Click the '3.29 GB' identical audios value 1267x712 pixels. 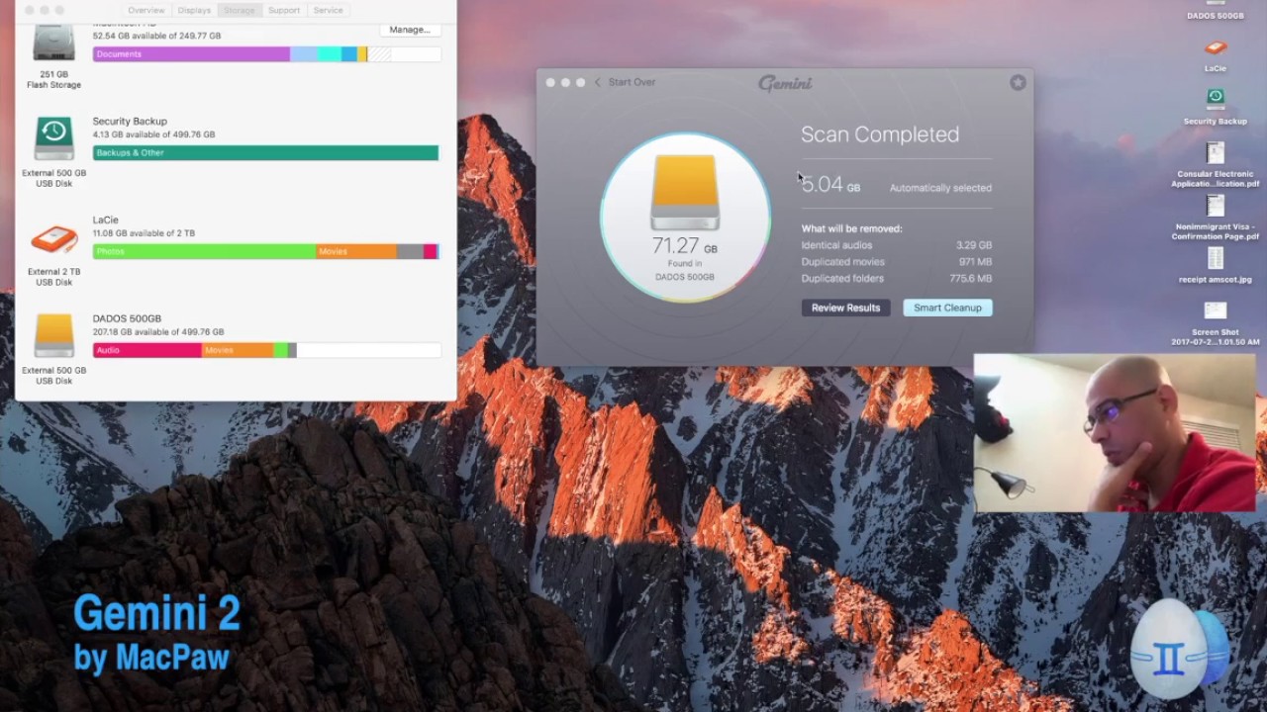pyautogui.click(x=974, y=245)
